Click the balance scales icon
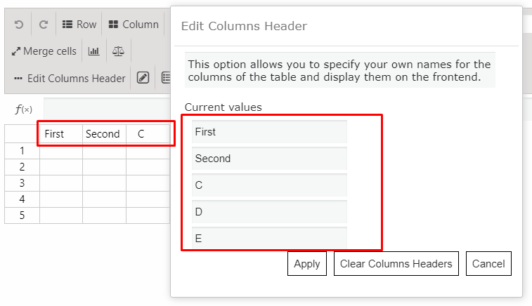 pos(118,51)
